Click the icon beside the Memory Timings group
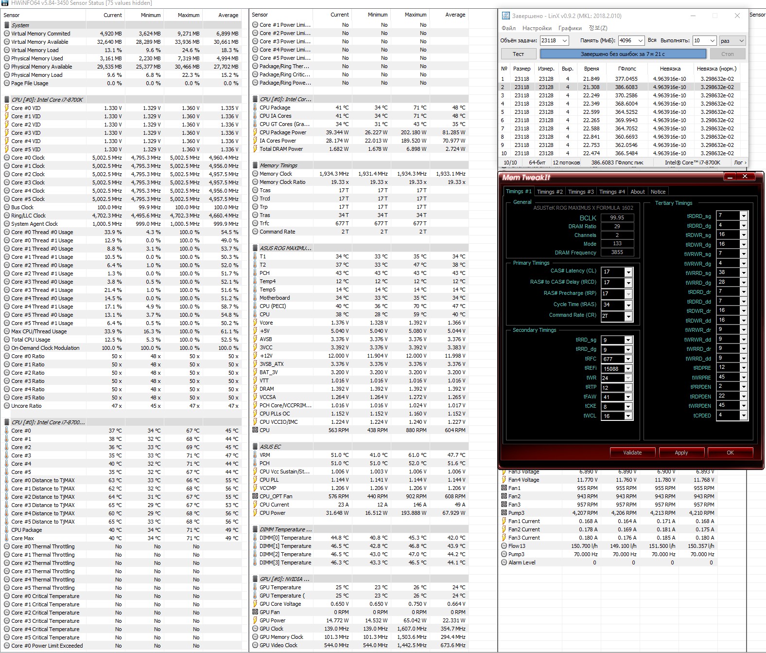 pos(255,165)
